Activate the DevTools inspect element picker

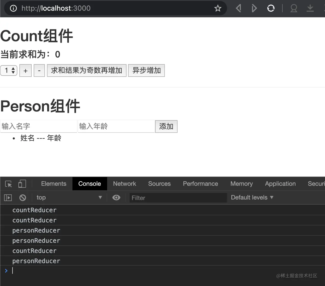coord(8,184)
